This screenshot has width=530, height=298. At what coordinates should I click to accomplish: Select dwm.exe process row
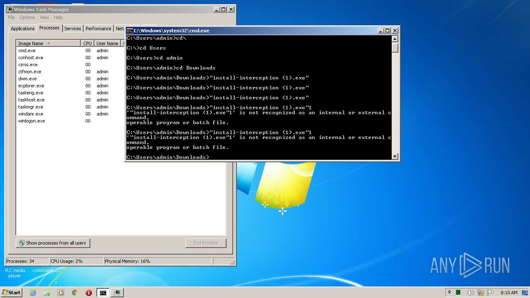pos(70,79)
